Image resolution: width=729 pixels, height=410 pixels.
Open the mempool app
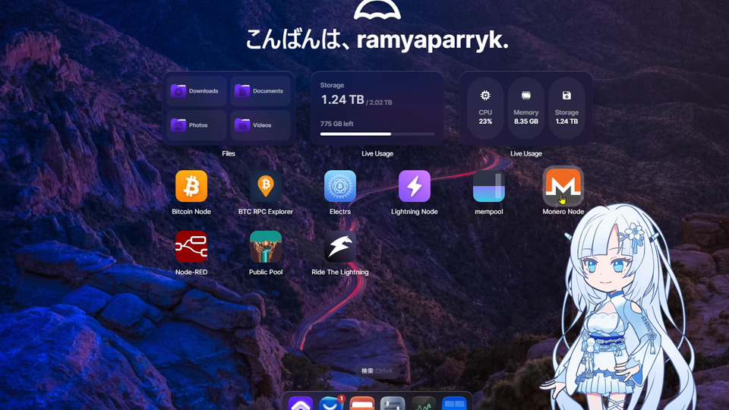click(488, 186)
